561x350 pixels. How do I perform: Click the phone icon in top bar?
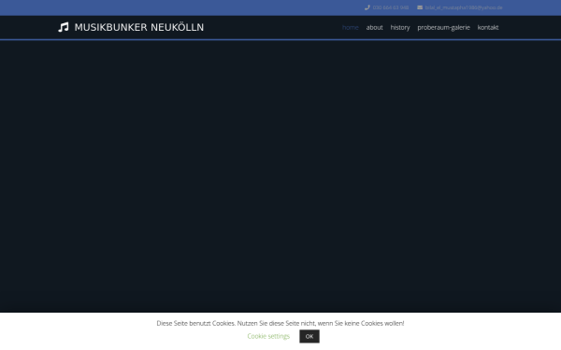367,7
